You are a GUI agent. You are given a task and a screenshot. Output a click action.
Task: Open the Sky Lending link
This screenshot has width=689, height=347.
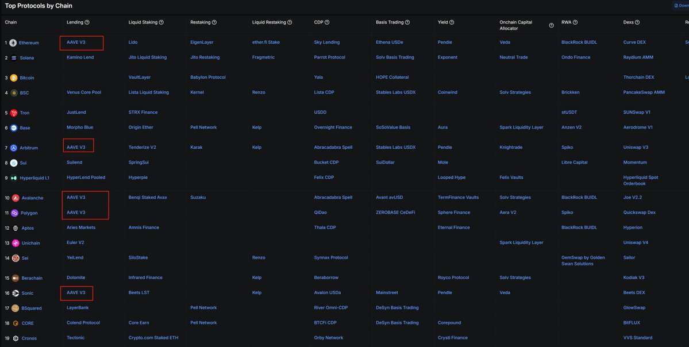click(327, 43)
